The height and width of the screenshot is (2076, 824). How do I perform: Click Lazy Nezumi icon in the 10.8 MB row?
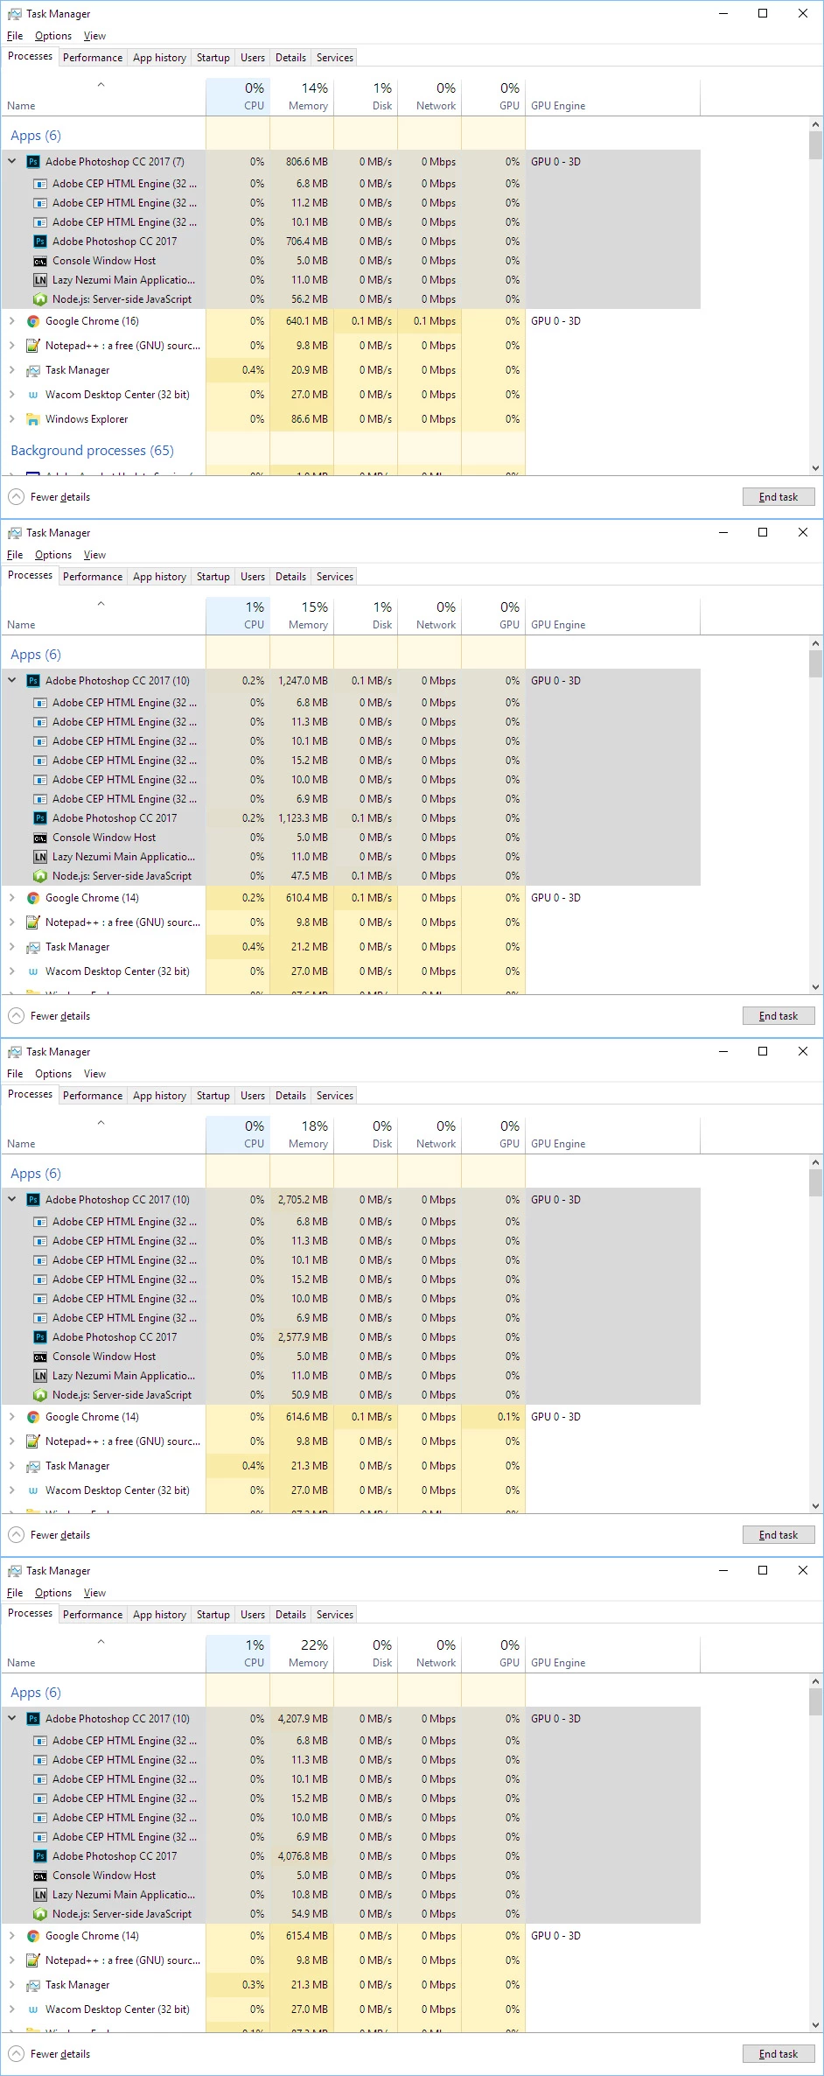(40, 1895)
